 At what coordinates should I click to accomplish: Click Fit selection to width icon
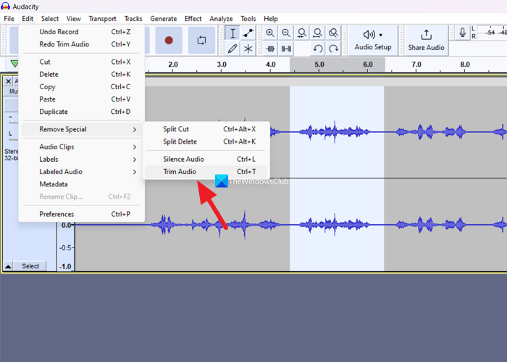[x=302, y=33]
